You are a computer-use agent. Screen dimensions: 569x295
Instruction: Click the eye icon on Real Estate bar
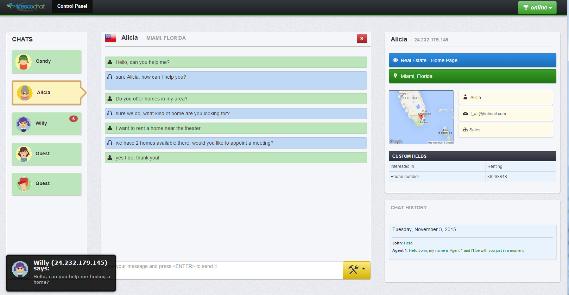(395, 60)
